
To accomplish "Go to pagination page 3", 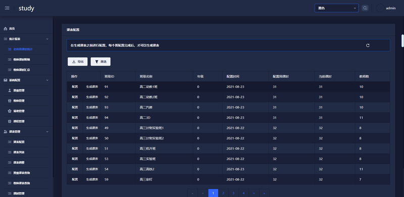I will click(x=233, y=193).
